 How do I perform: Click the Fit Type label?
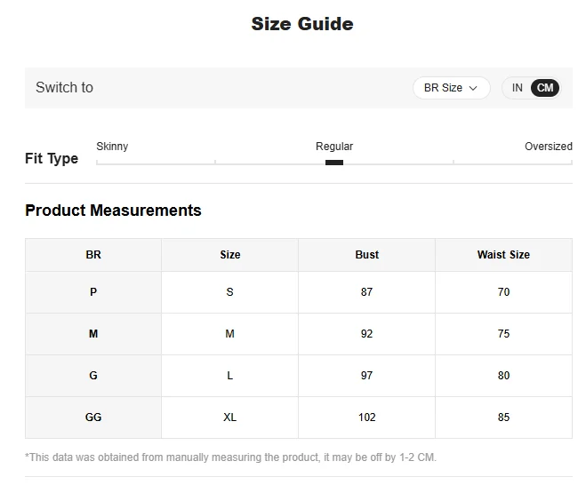[52, 159]
